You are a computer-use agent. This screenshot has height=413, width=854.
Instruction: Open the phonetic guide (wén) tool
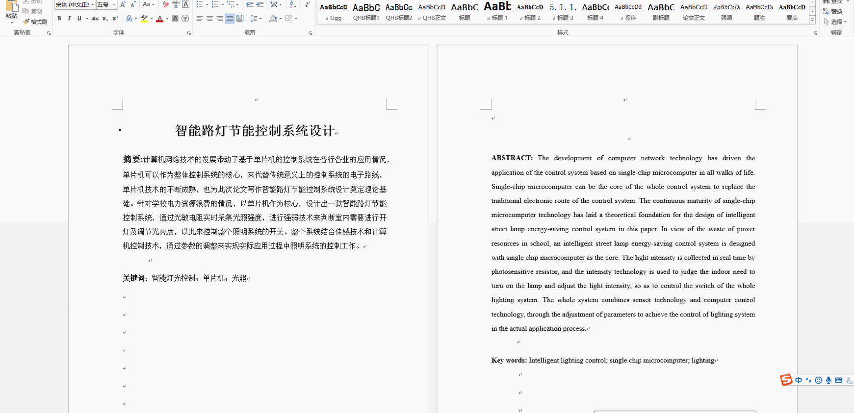point(176,4)
